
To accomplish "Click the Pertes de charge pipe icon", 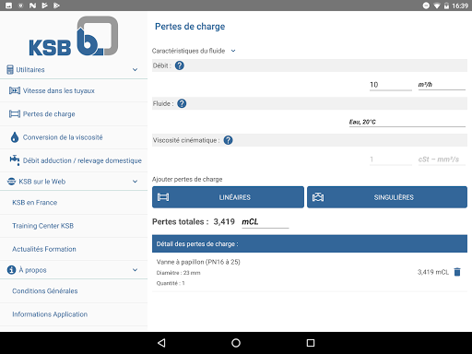I will 15,114.
